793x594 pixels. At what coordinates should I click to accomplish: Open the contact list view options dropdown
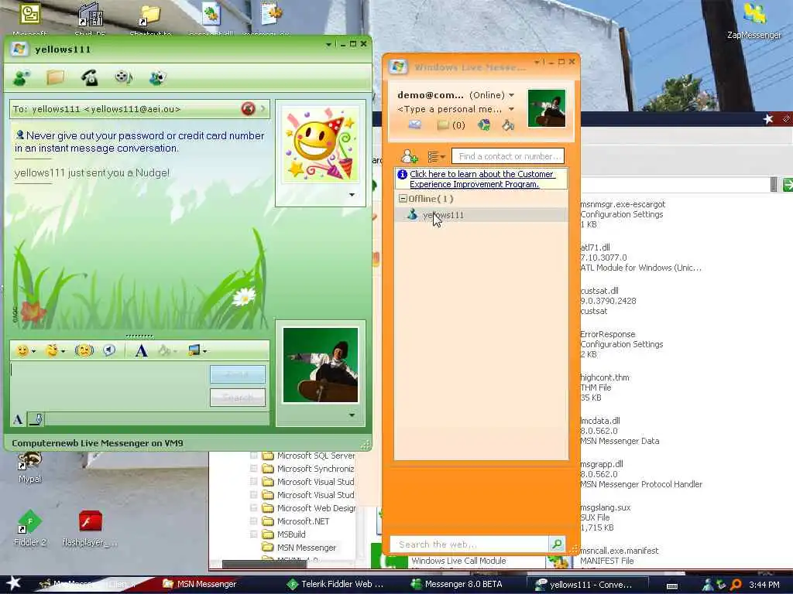point(436,156)
